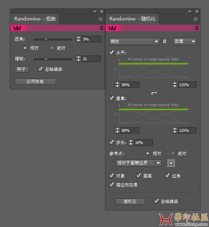Click stepper for horizontal 90% value
Screen dimensions: 209x227
click(x=117, y=85)
